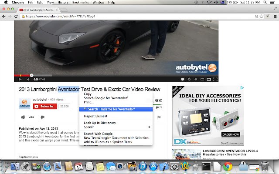The width and height of the screenshot is (279, 174).
Task: Open the Apple menu
Action: [6, 2]
